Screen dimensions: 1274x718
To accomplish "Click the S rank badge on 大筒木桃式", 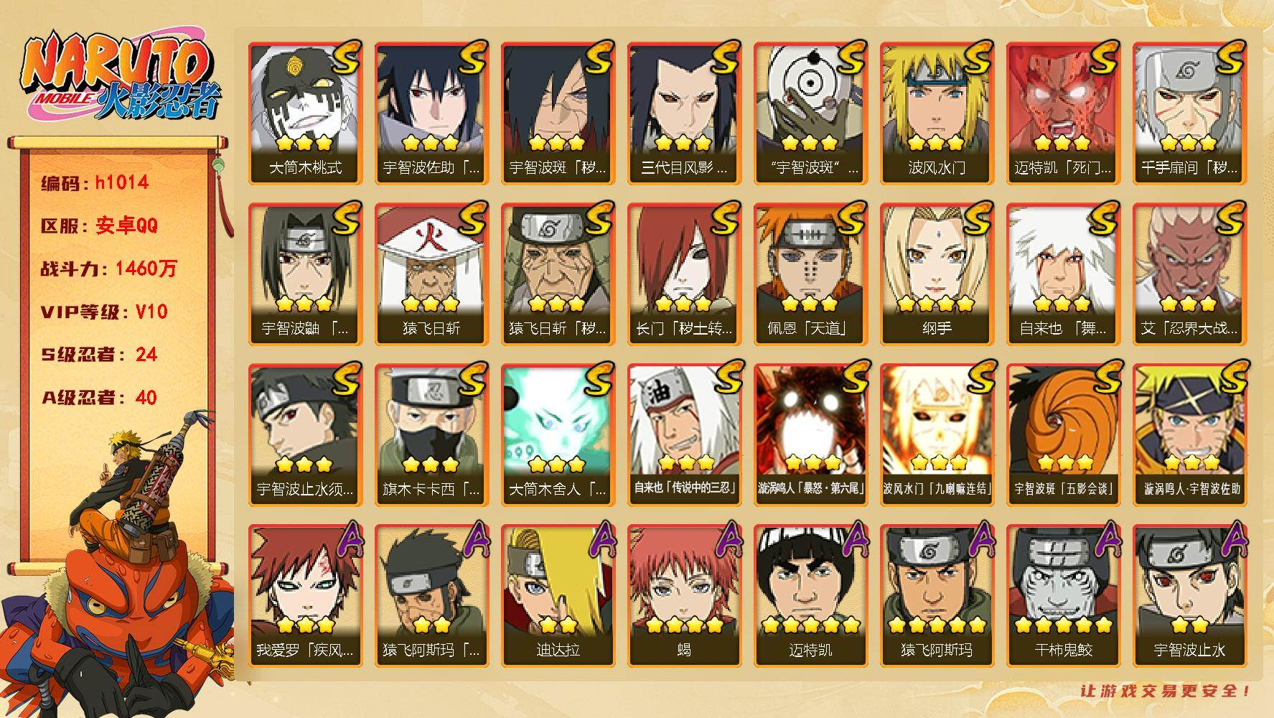I will 345,57.
